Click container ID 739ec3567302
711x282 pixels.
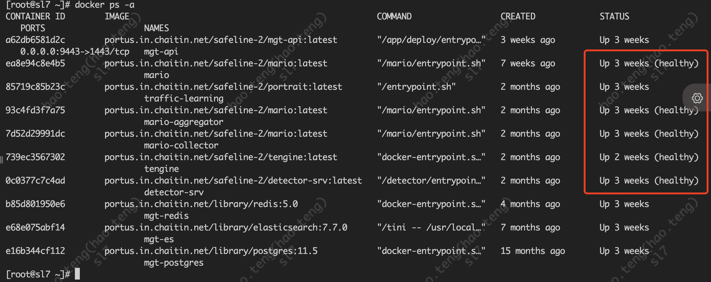pyautogui.click(x=35, y=157)
